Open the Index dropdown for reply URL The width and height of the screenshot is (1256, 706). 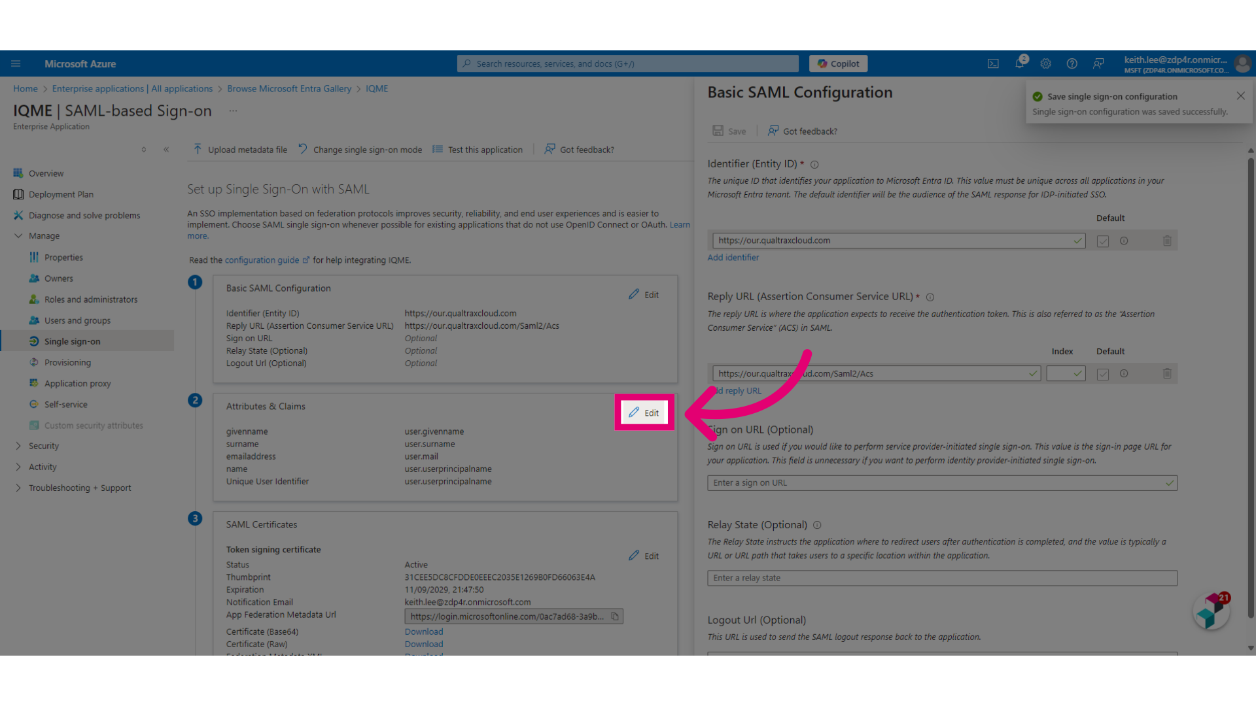point(1066,374)
